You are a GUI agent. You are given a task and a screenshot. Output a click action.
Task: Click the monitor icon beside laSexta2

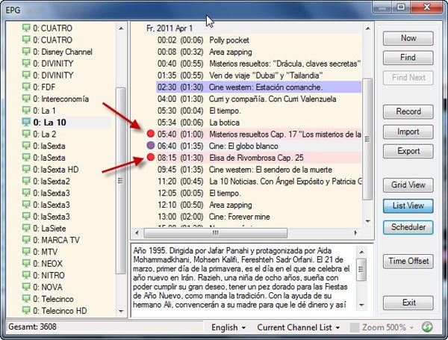26,181
